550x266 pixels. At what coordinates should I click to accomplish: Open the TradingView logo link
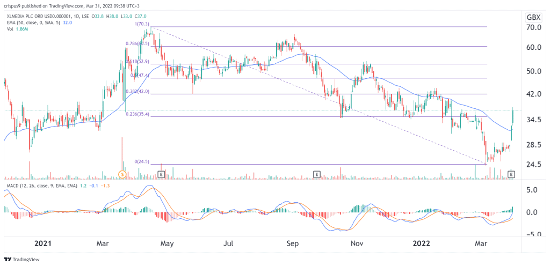pyautogui.click(x=21, y=260)
